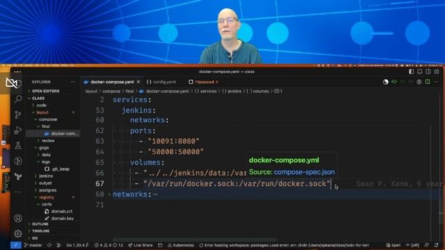Toggle the Spell checker status item

394,245
